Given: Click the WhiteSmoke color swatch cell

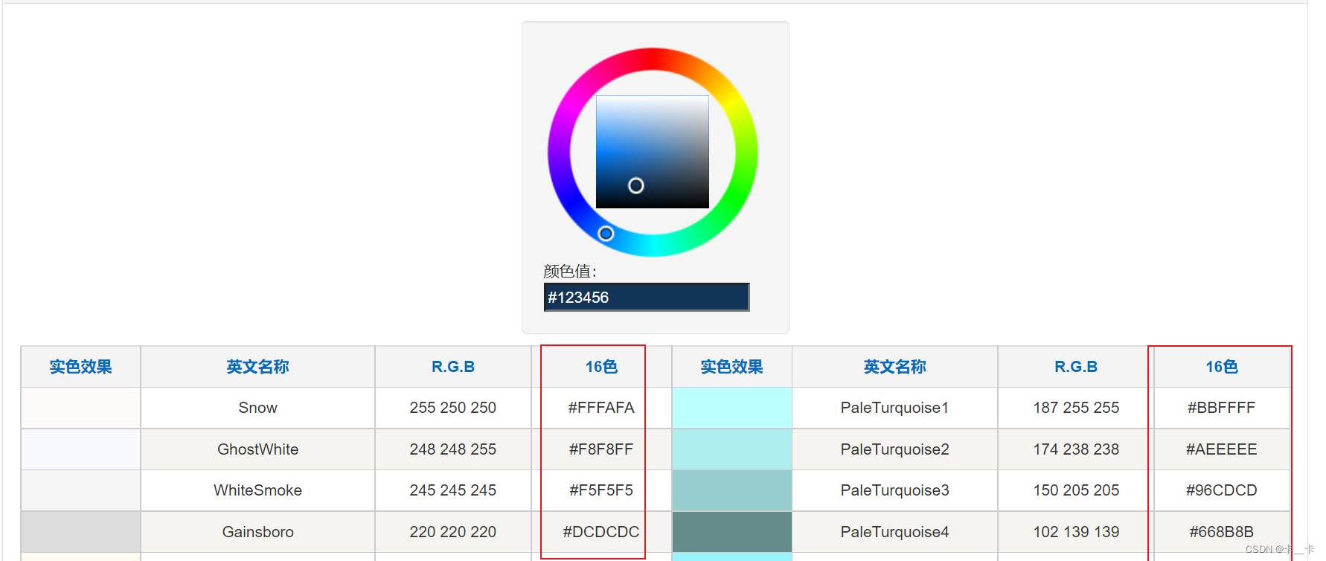Looking at the screenshot, I should point(81,490).
